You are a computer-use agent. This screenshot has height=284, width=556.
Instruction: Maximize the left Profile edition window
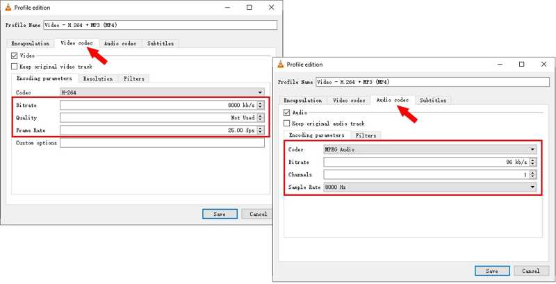point(250,8)
